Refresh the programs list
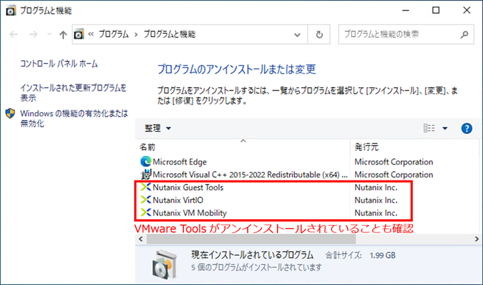 point(320,35)
